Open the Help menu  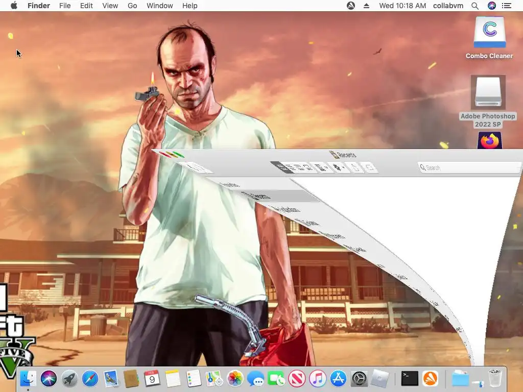point(190,6)
